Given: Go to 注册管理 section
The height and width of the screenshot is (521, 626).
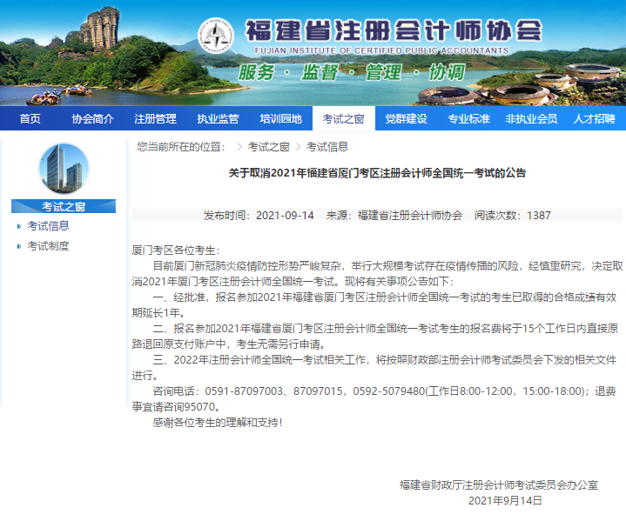Looking at the screenshot, I should click(155, 118).
